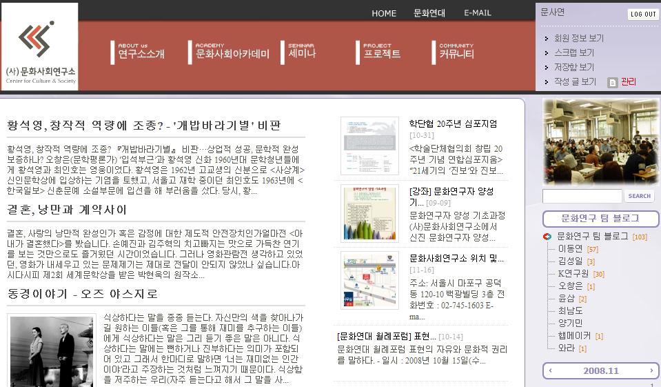Open article 결혼, 낭만과 계약사이 headline

pyautogui.click(x=67, y=209)
